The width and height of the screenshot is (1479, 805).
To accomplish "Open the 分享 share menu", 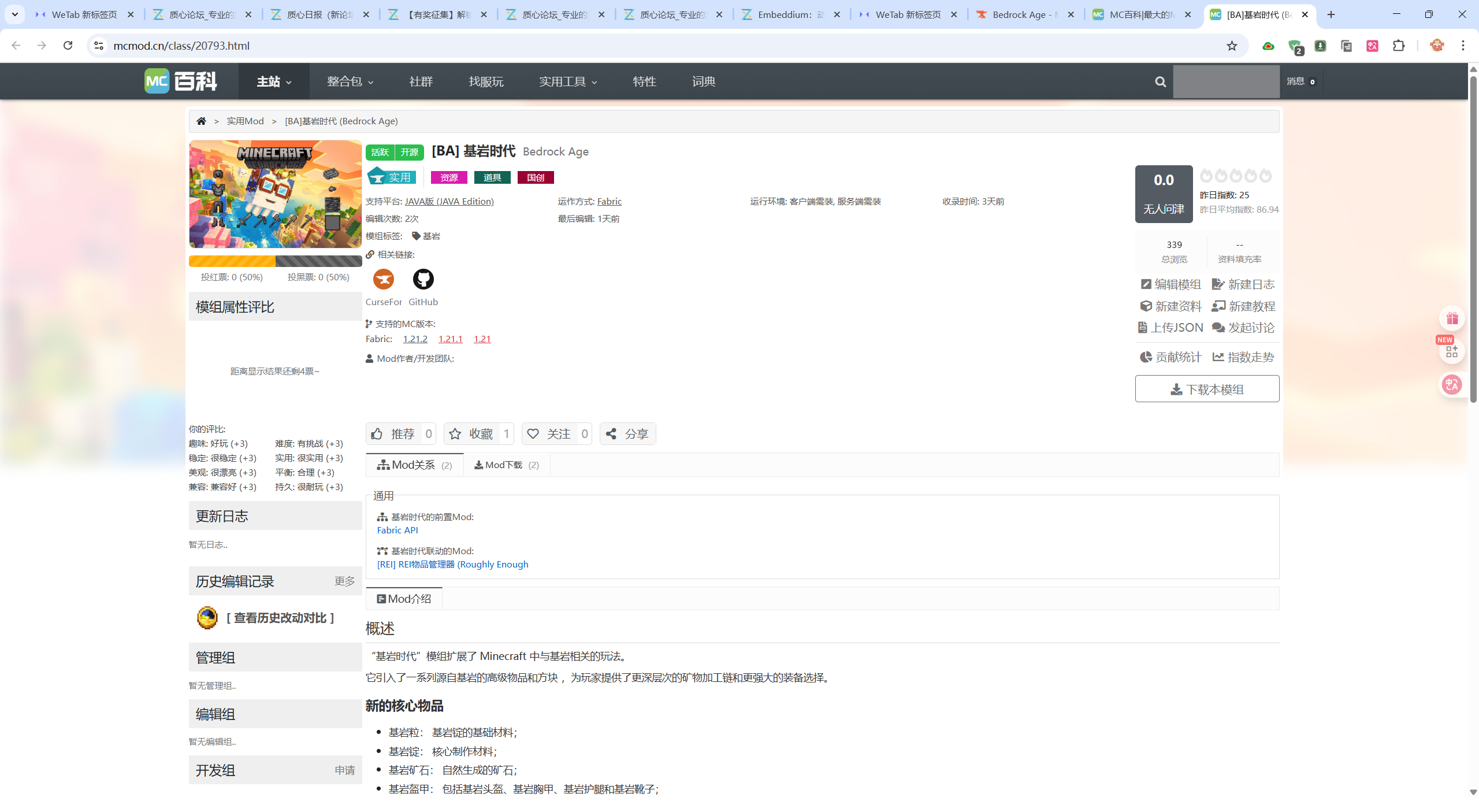I will click(628, 434).
